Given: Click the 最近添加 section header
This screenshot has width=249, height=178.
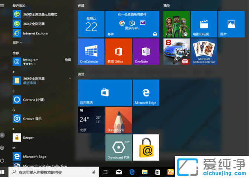Looking at the screenshot, I should pyautogui.click(x=19, y=6).
